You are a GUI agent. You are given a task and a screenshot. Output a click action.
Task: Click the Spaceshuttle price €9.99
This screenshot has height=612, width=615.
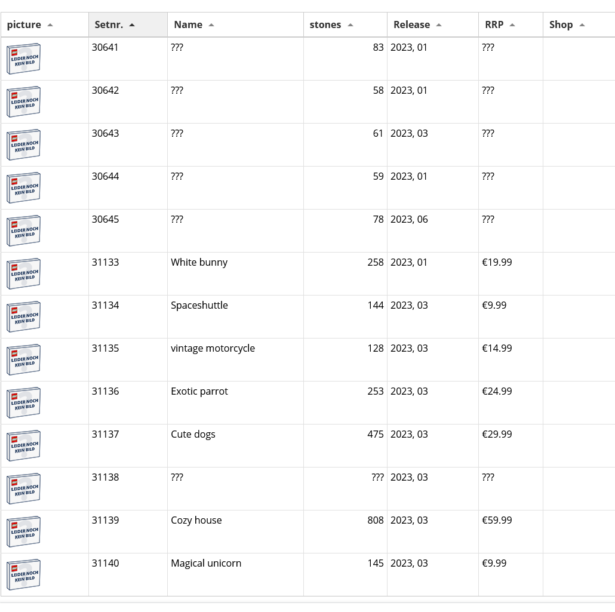pos(494,305)
